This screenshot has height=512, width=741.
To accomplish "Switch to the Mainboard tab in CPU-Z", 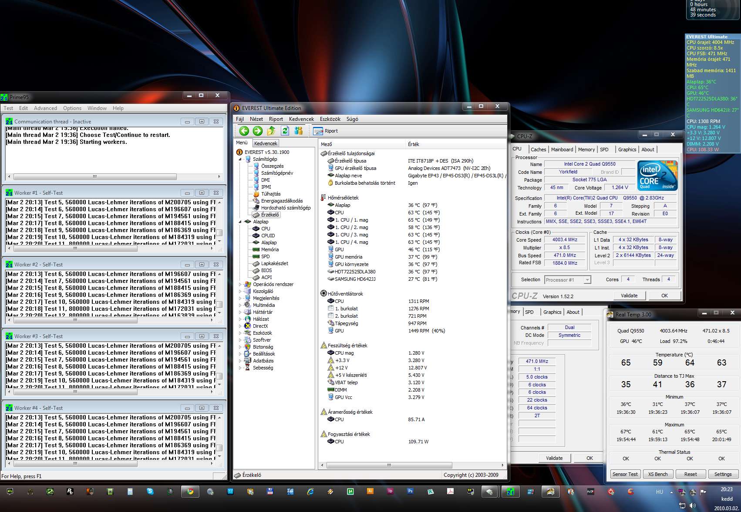I will [x=562, y=150].
